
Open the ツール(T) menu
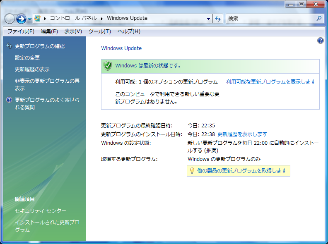[99, 31]
